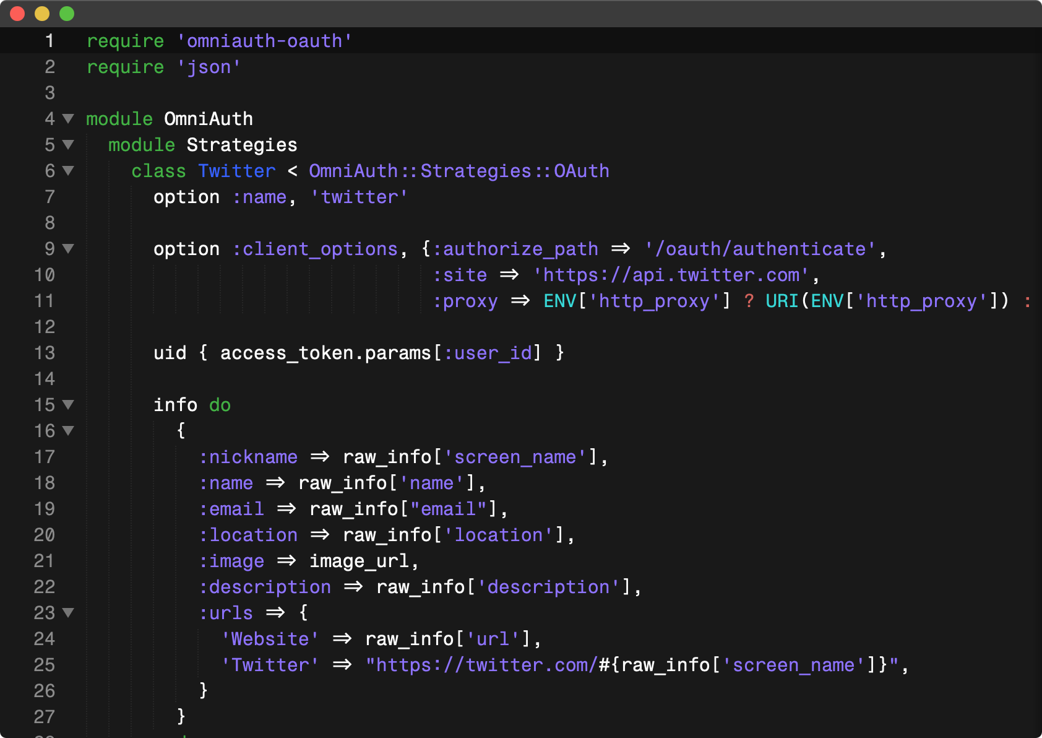Click the Strategies module name
1042x738 pixels.
pyautogui.click(x=242, y=145)
